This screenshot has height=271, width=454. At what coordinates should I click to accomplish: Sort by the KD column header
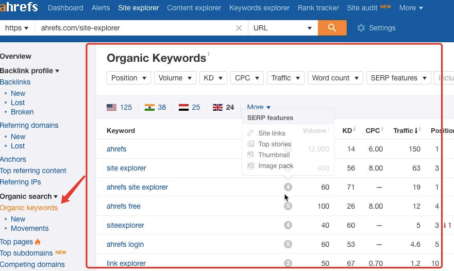tap(347, 130)
